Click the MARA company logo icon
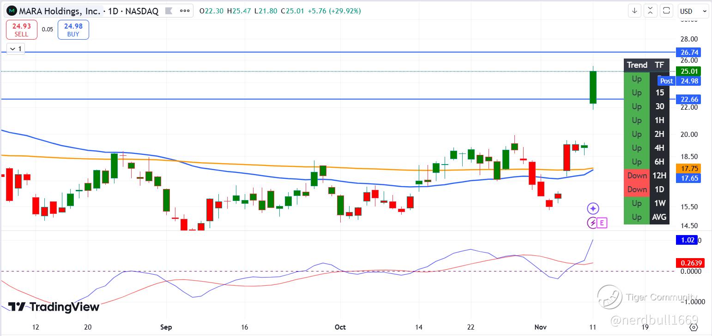Image resolution: width=712 pixels, height=336 pixels. [x=12, y=11]
